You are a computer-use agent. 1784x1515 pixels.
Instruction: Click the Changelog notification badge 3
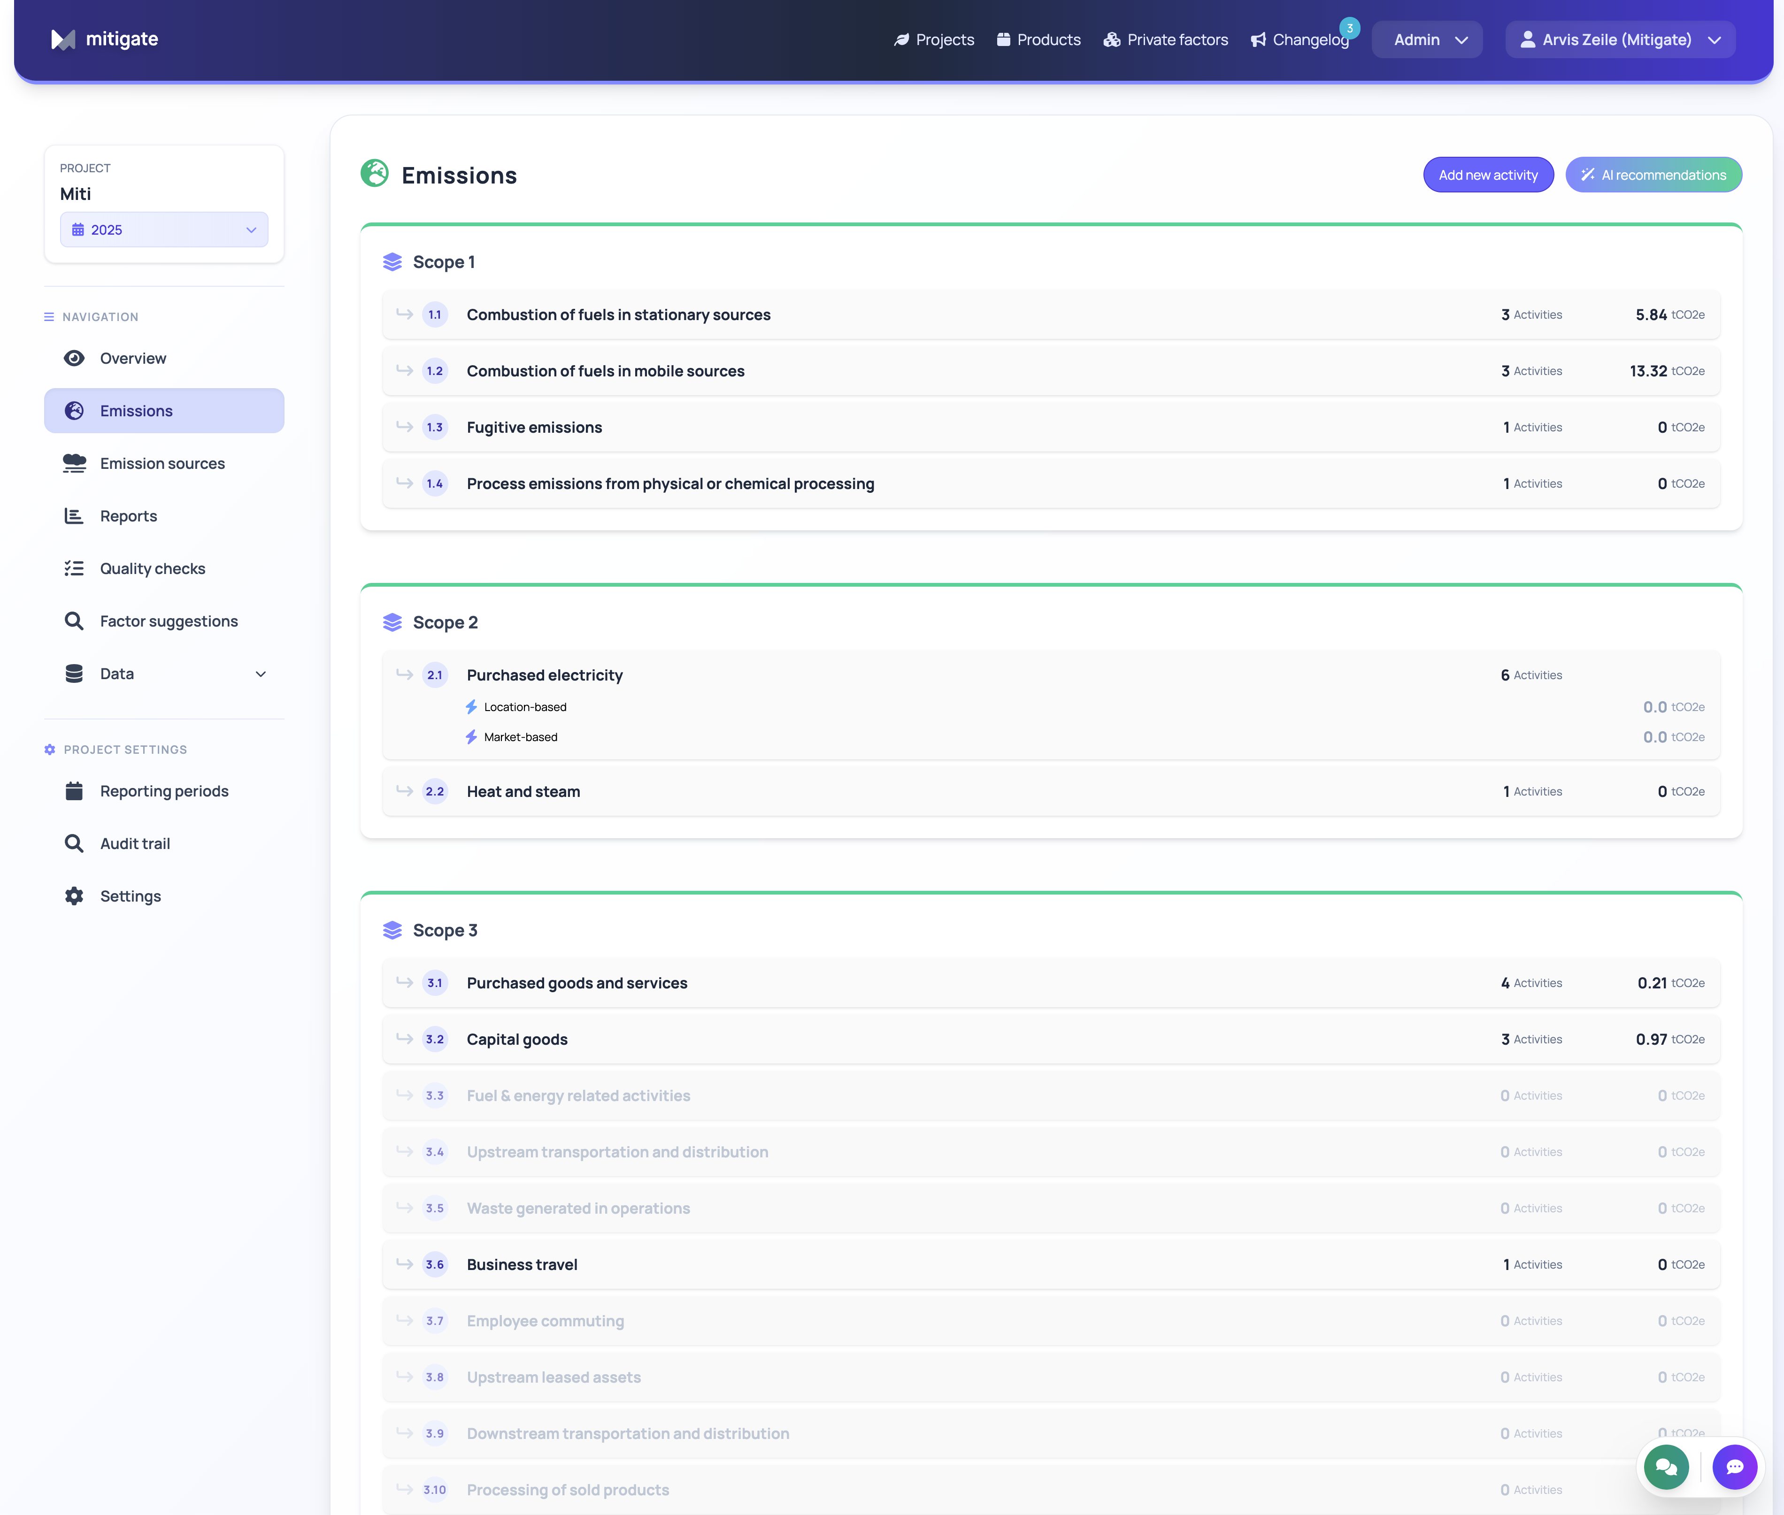(1349, 28)
